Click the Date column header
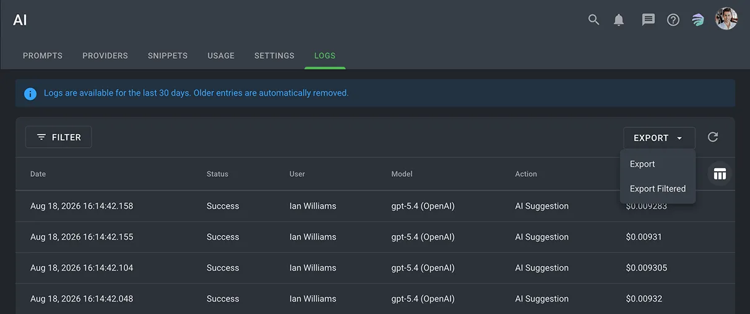Image resolution: width=750 pixels, height=314 pixels. [38, 174]
